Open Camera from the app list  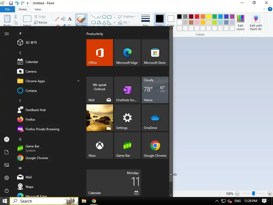(x=49, y=72)
